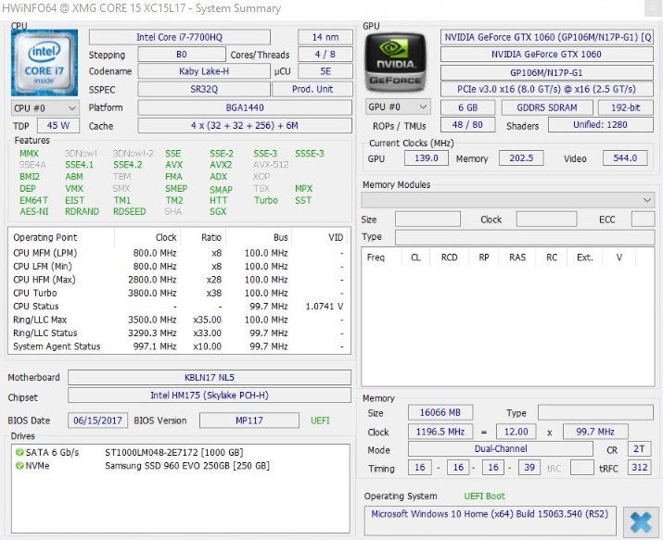Click the Dual-Channel mode field
This screenshot has width=663, height=540.
501,449
